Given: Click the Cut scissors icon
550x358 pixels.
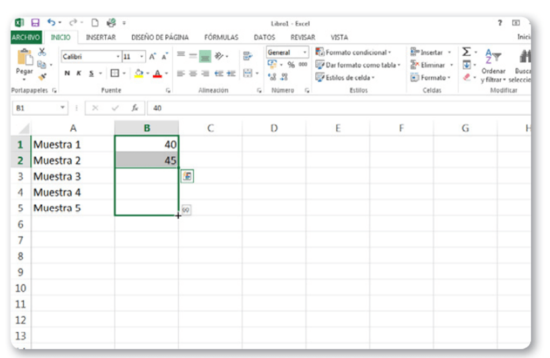Looking at the screenshot, I should pyautogui.click(x=42, y=52).
